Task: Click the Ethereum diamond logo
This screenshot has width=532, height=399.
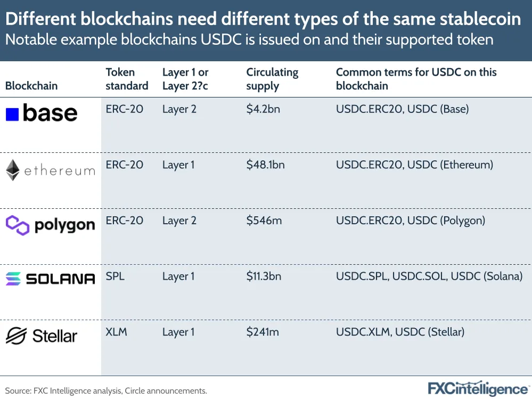Action: tap(13, 170)
